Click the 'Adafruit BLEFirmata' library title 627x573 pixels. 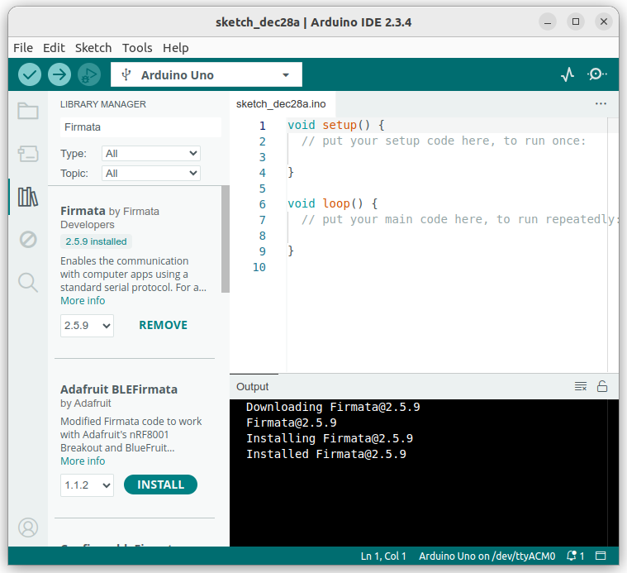[x=119, y=389]
